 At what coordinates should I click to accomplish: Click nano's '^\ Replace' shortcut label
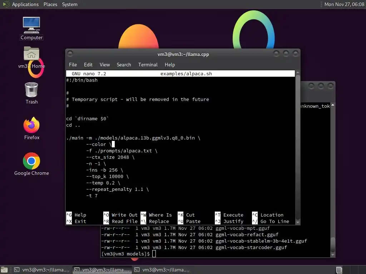(x=155, y=221)
